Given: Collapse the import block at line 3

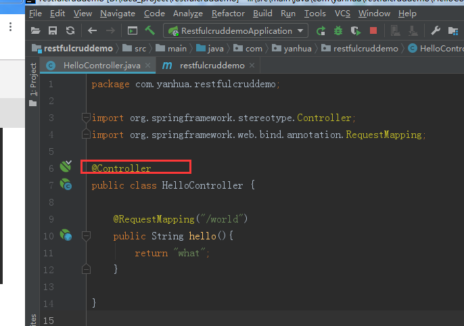Looking at the screenshot, I should [86, 118].
